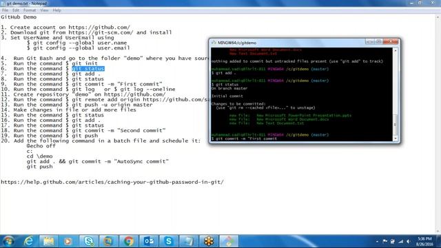The width and height of the screenshot is (441, 248).
Task: Maximize the MINGW64 terminal window
Action: click(378, 41)
